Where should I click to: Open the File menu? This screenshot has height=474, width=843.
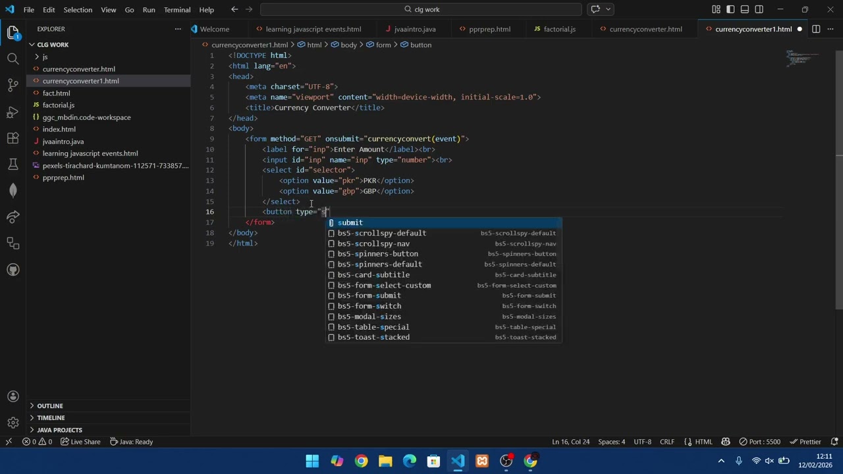[x=29, y=10]
